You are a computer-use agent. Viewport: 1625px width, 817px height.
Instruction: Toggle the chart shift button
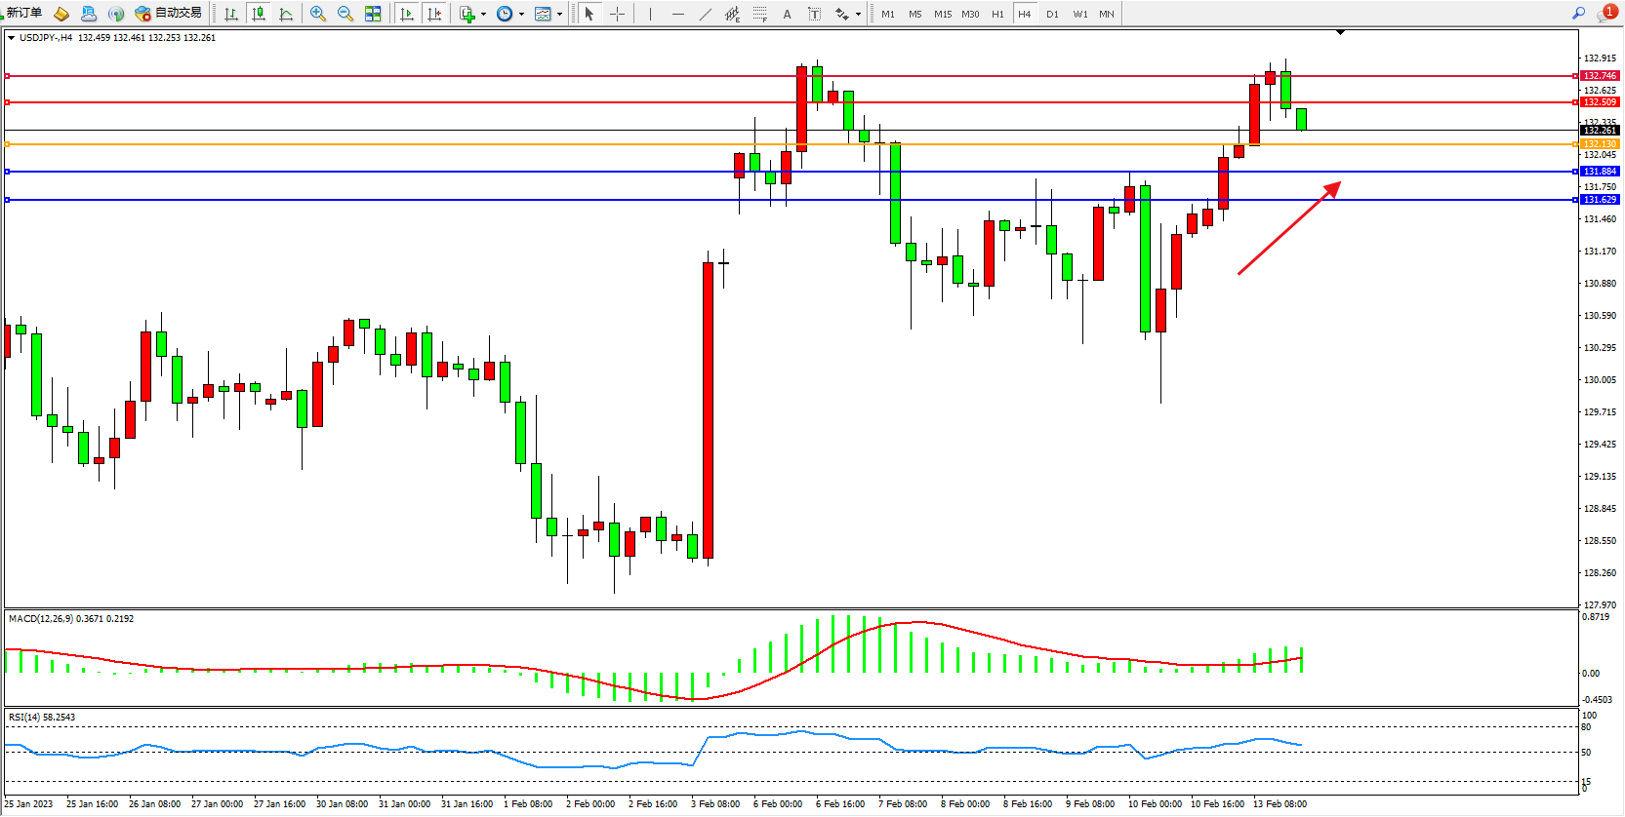[x=434, y=14]
